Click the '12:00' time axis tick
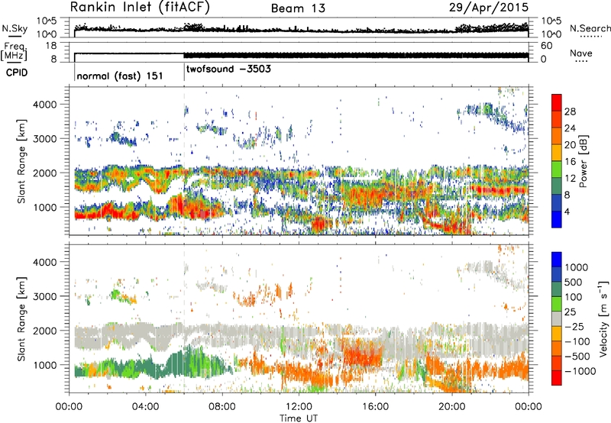Image resolution: width=611 pixels, height=423 pixels. pos(299,407)
